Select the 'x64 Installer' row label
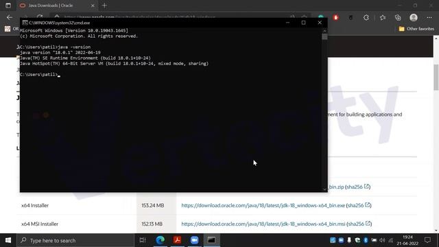 coord(35,205)
